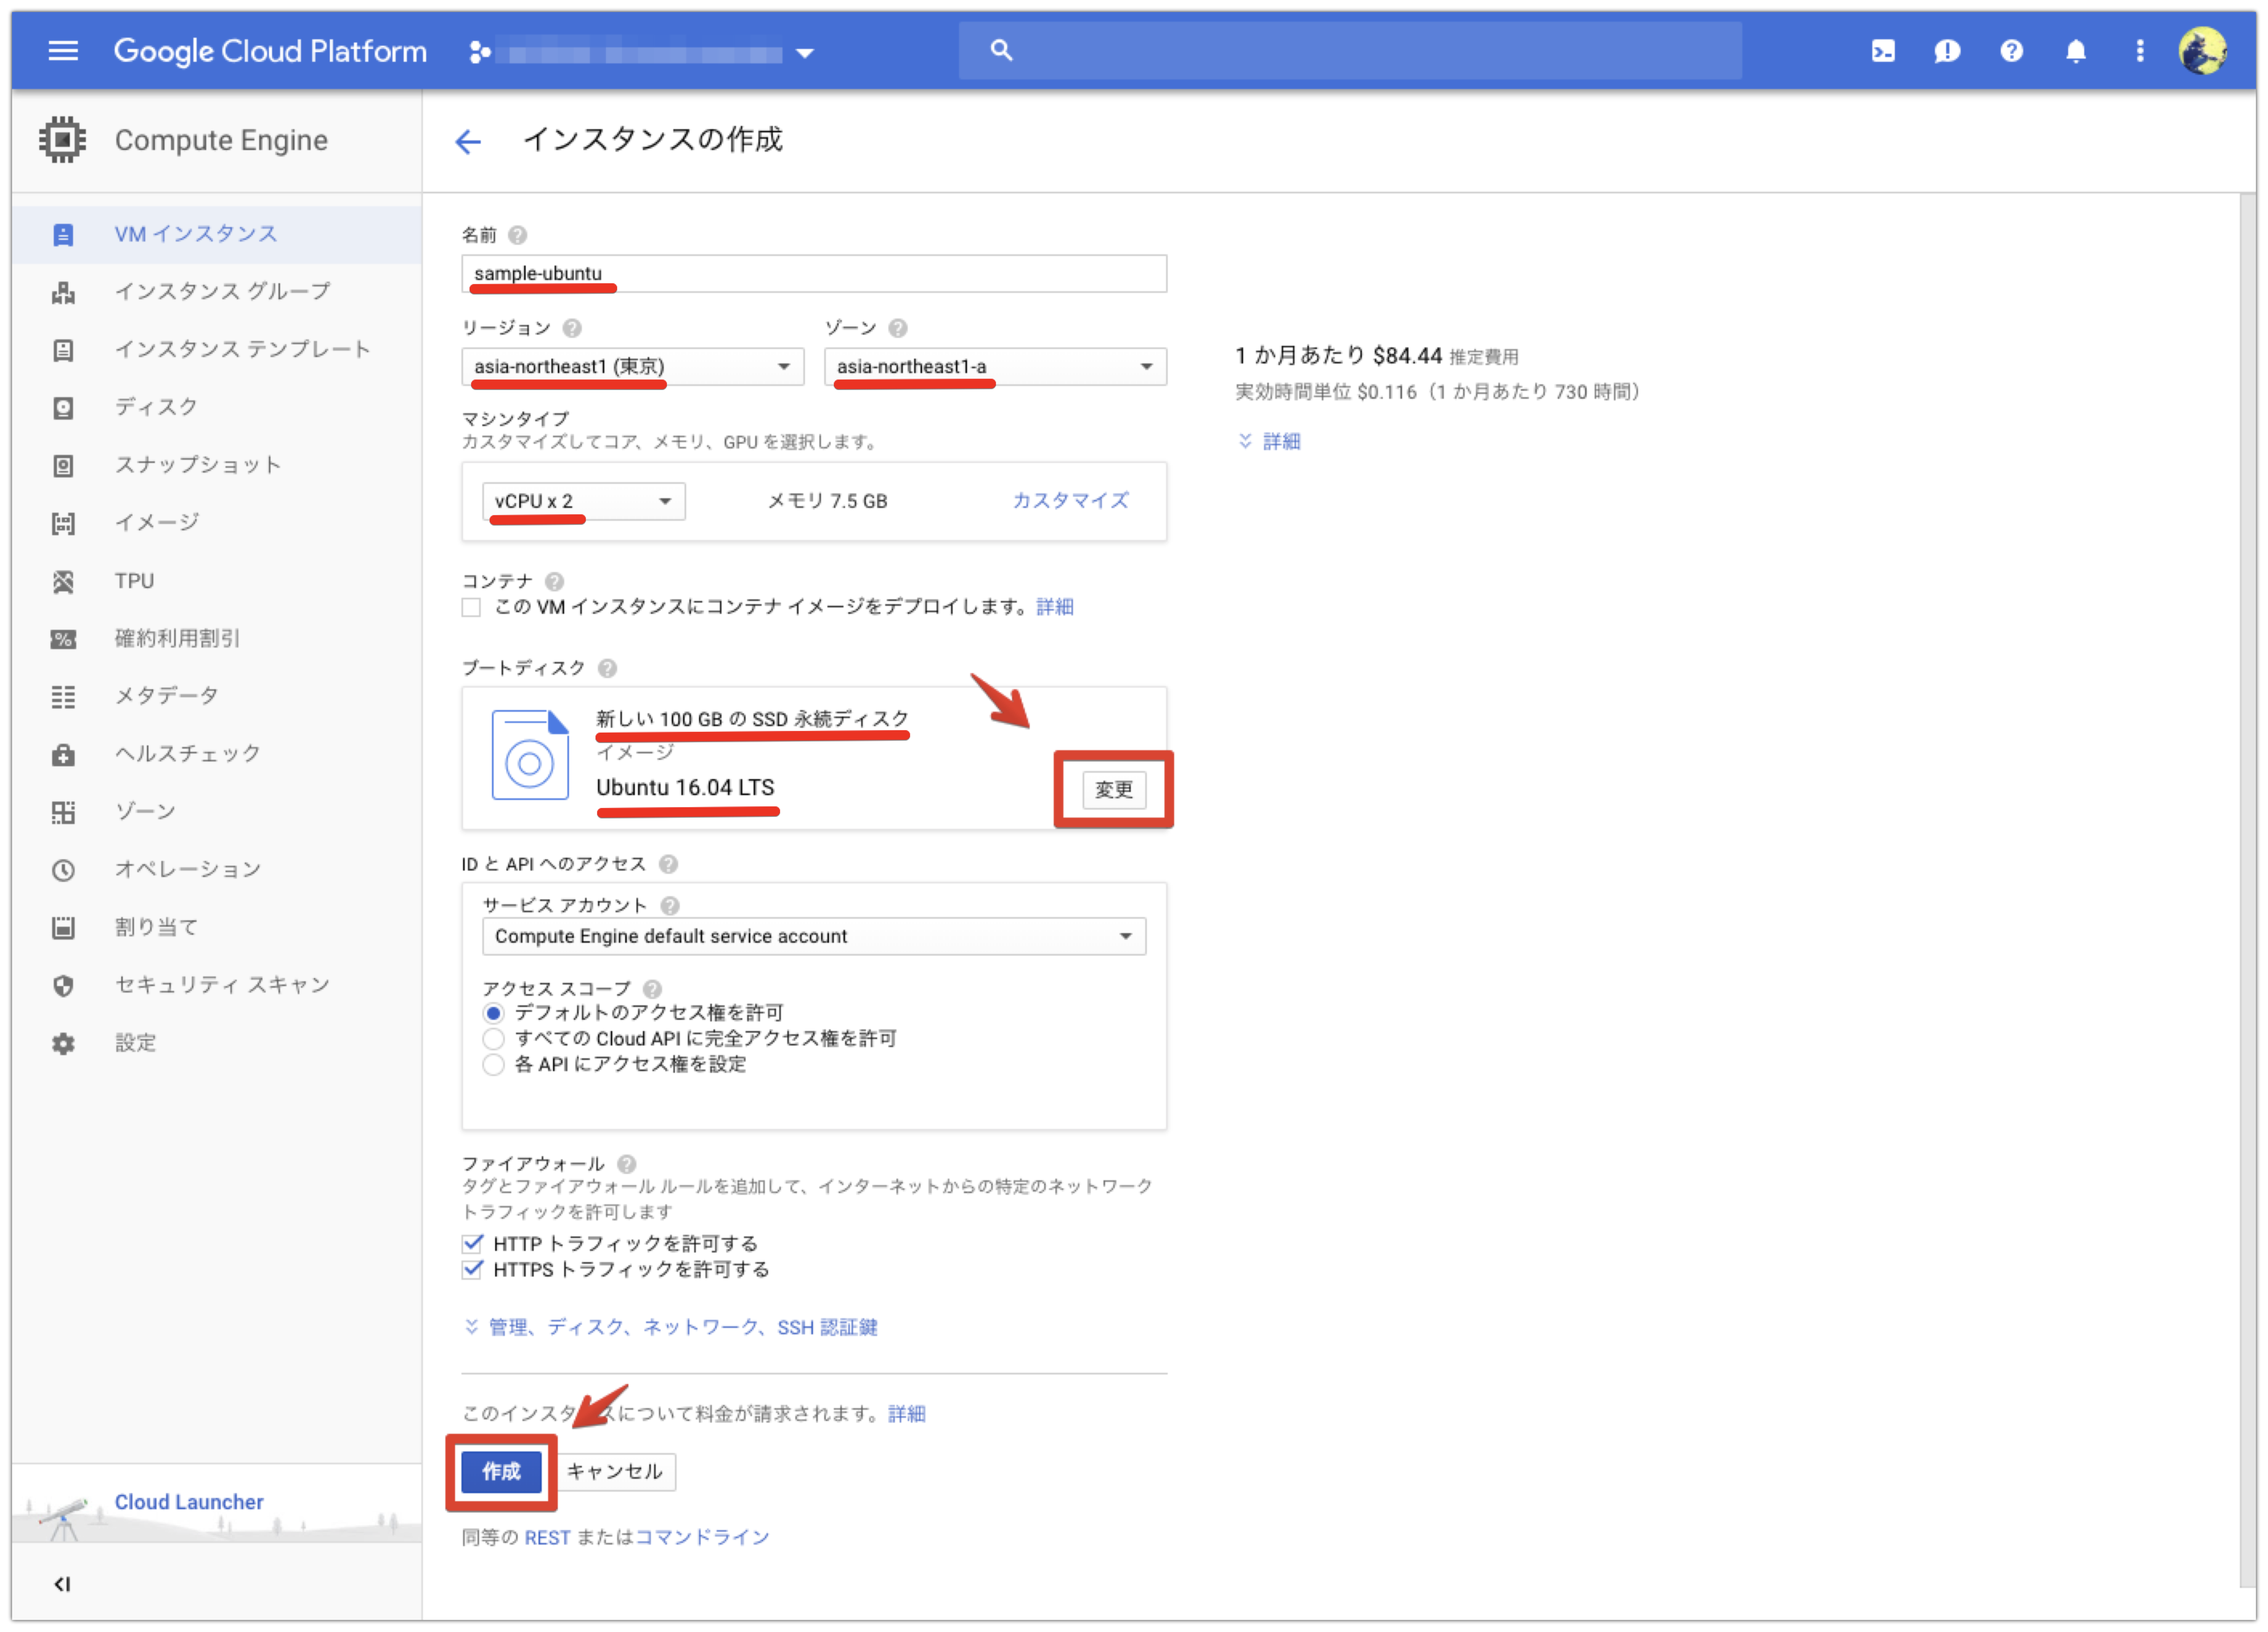Open 割り当て in the sidebar

[x=216, y=927]
